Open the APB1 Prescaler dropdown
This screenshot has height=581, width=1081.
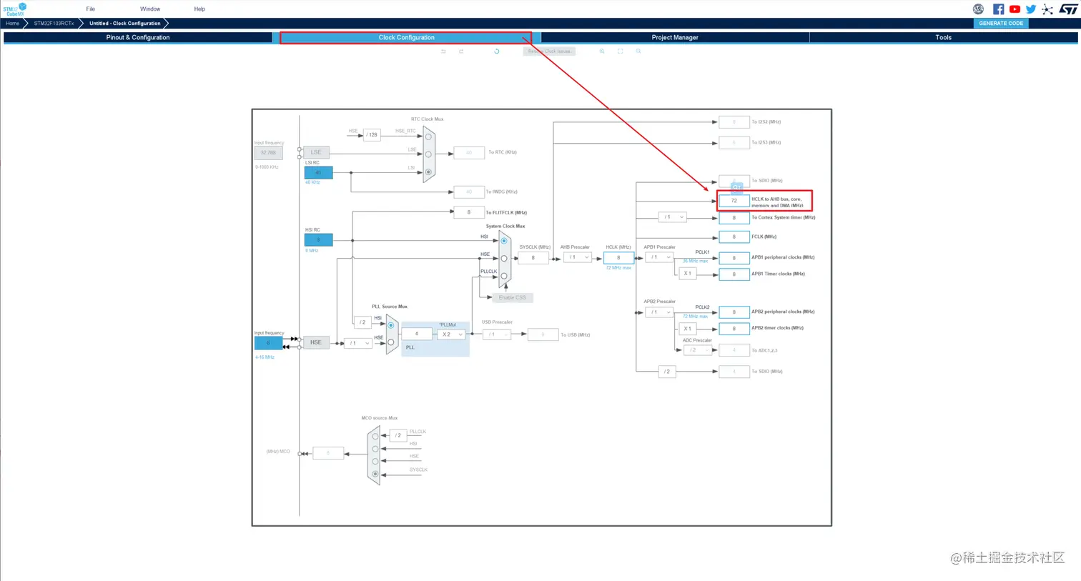659,257
